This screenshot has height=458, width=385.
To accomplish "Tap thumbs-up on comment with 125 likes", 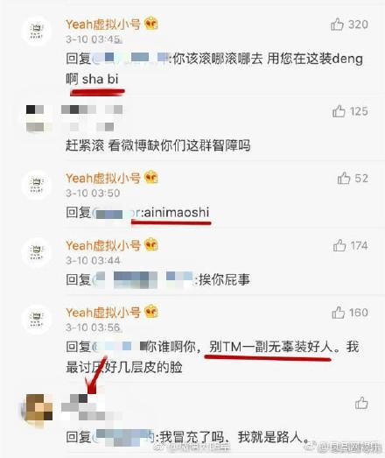I will point(339,111).
